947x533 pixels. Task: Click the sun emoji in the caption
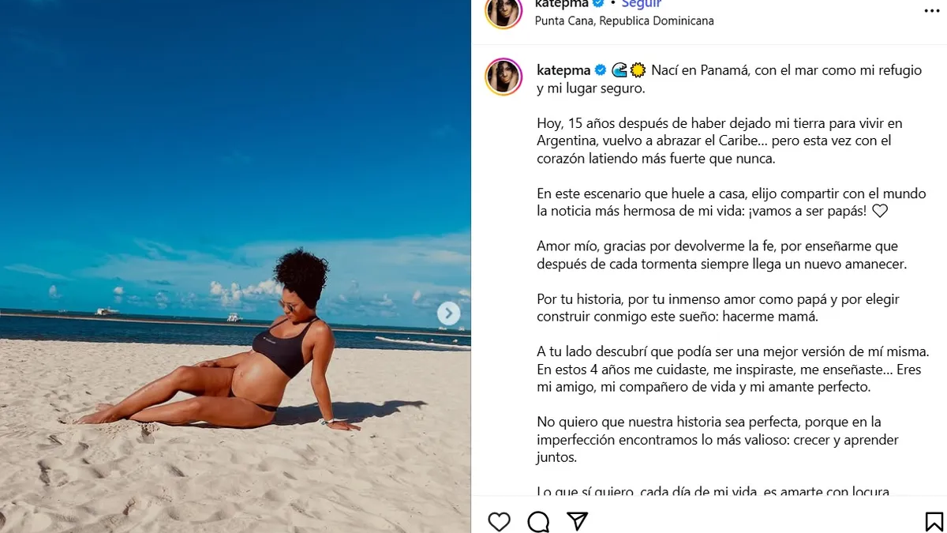[x=638, y=70]
